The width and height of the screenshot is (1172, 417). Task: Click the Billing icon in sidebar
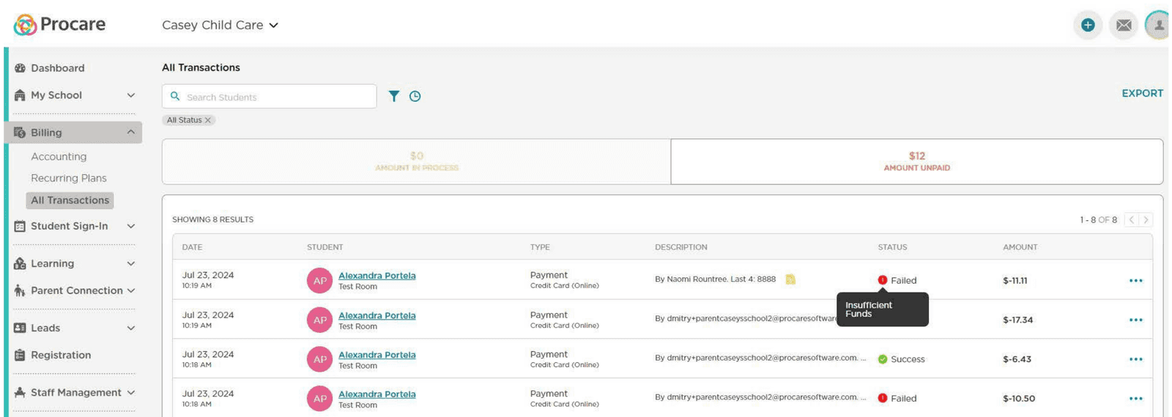tap(20, 132)
